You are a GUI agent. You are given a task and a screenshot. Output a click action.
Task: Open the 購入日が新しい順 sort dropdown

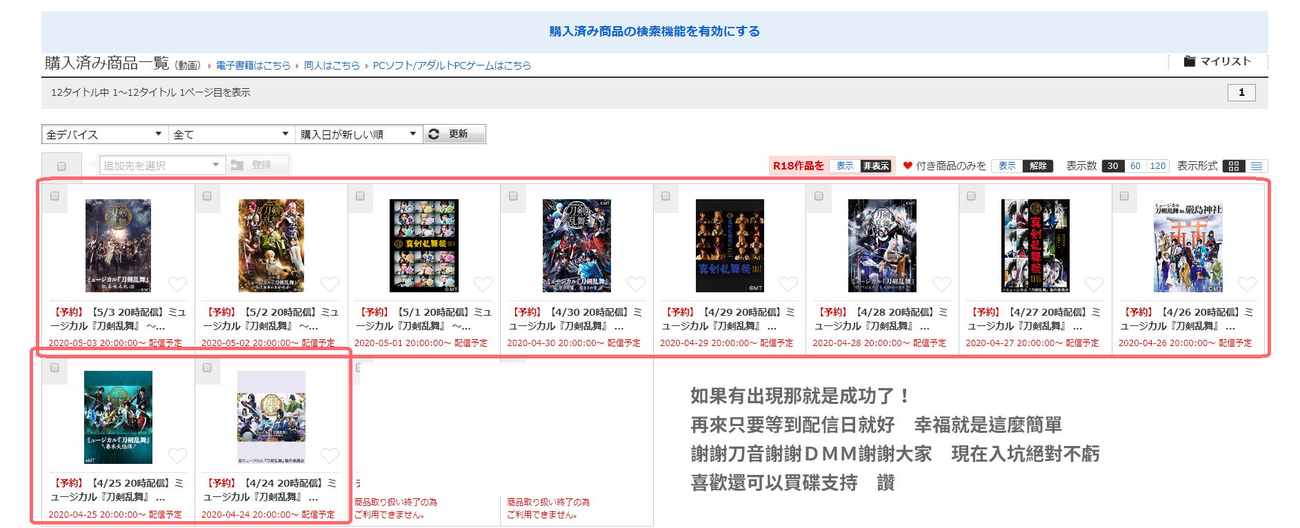point(358,134)
